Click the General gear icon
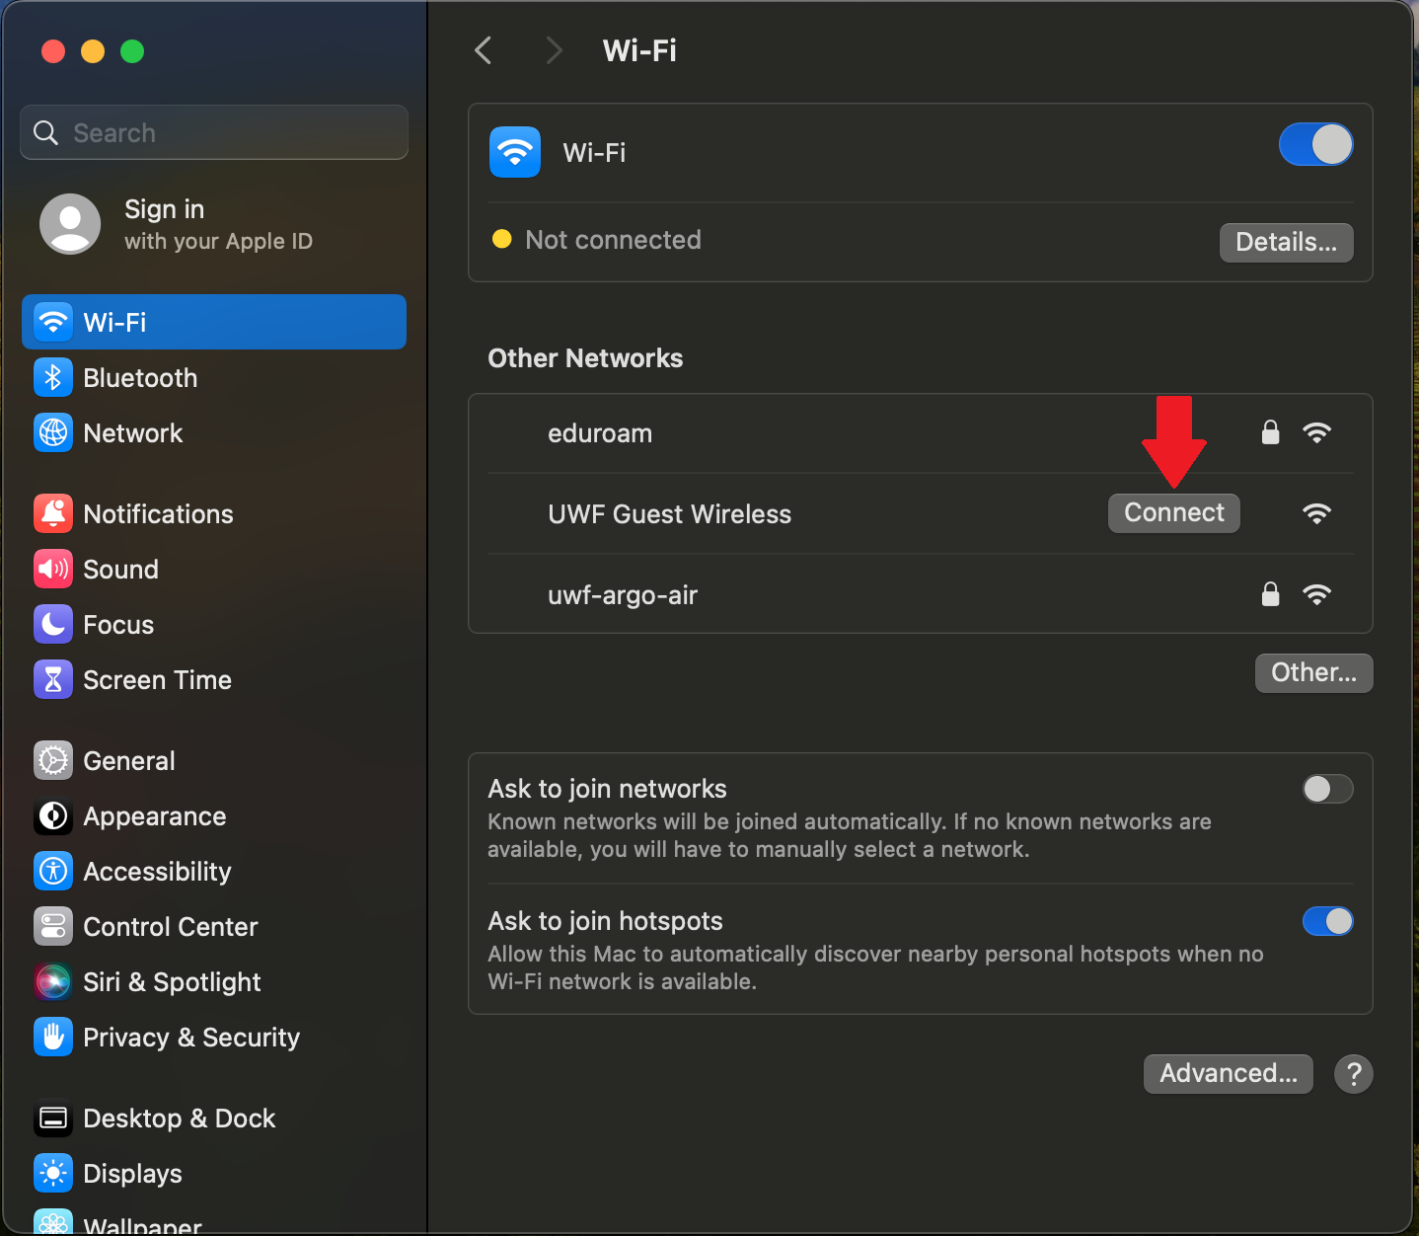The image size is (1419, 1236). pyautogui.click(x=53, y=760)
